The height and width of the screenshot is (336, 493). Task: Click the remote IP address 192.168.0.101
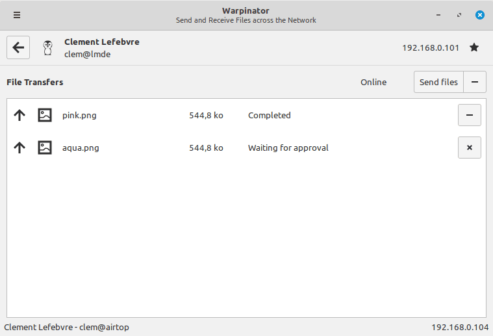tap(431, 47)
